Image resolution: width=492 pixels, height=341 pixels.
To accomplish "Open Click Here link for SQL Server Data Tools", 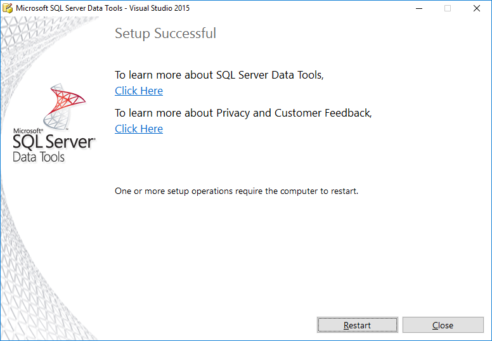I will click(139, 91).
